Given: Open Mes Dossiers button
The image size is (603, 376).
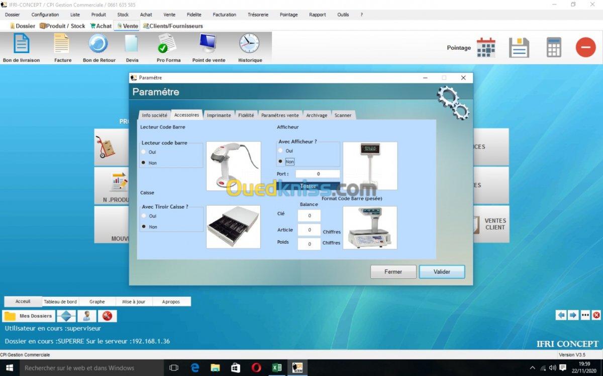Looking at the screenshot, I should pyautogui.click(x=29, y=316).
